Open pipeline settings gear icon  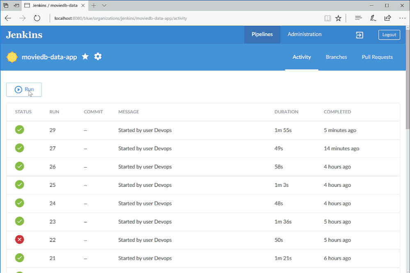coord(98,57)
